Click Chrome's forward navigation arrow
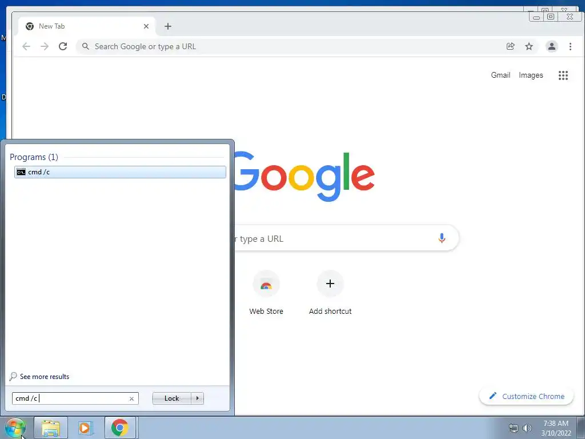The image size is (585, 439). coord(45,46)
